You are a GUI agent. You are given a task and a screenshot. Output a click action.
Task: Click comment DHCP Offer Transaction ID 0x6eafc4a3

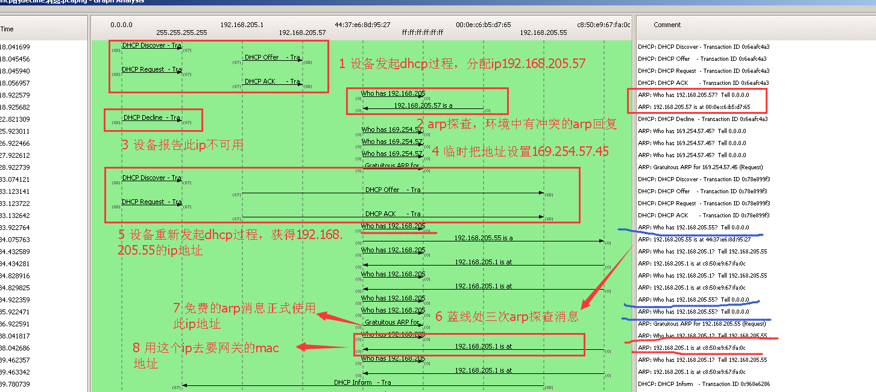tap(702, 59)
